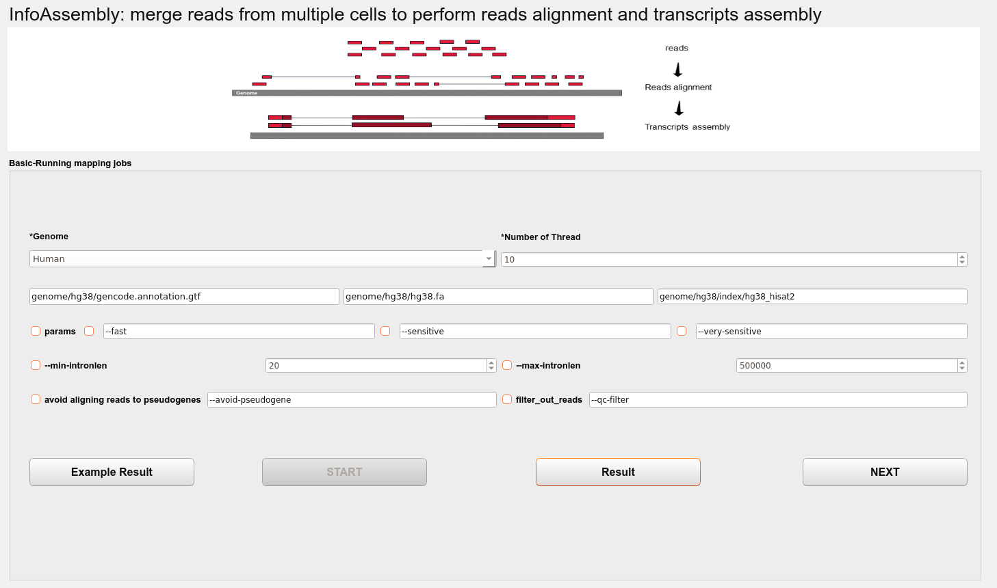Screen dimensions: 997x588
Task: Increase the Number of Thread value
Action: (x=962, y=256)
